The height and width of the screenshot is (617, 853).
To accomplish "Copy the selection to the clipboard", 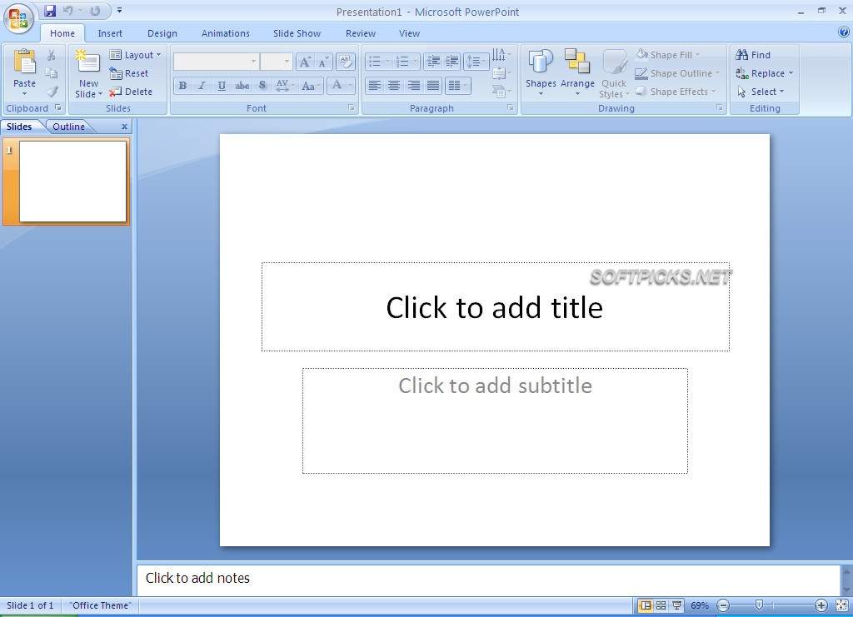I will coord(52,72).
